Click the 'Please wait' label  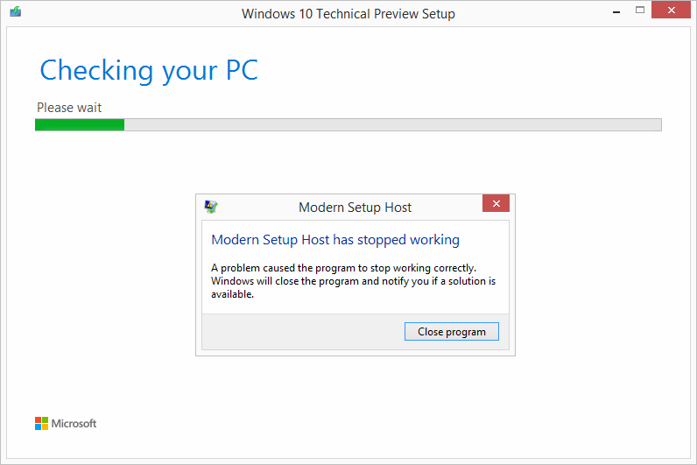(x=69, y=108)
